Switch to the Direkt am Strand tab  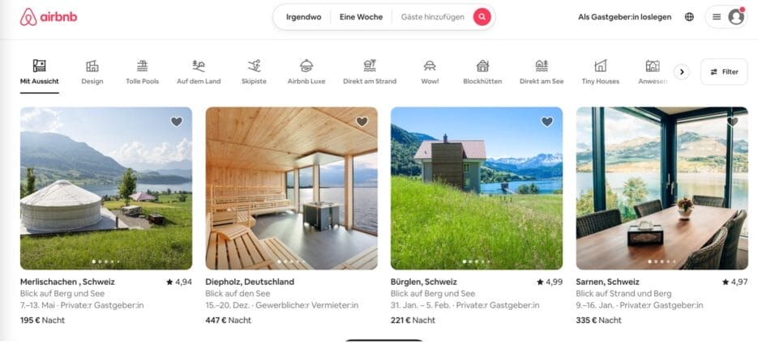(x=370, y=72)
